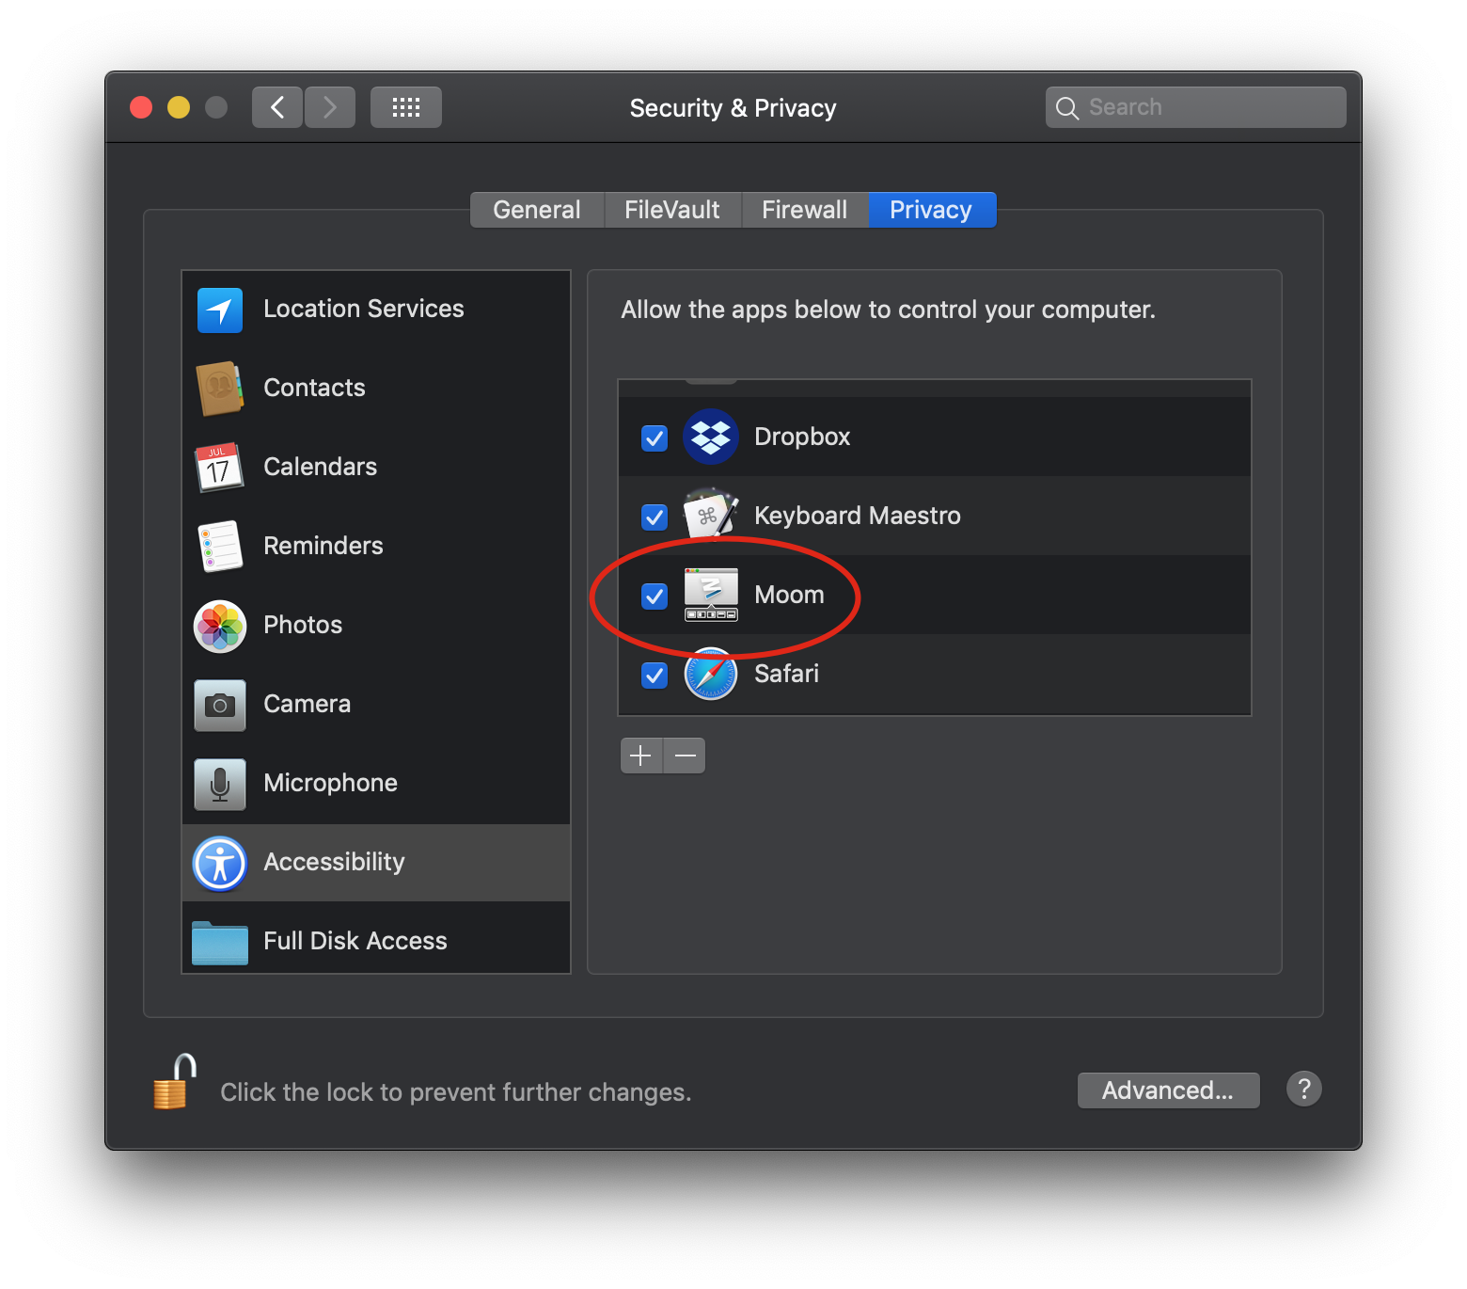Show all preferences grid button

406,107
